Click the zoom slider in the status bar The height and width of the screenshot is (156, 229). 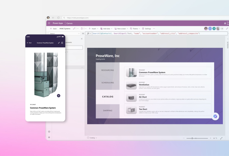tap(197, 138)
